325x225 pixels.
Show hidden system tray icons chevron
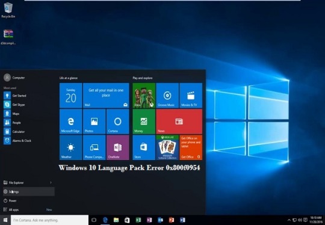[289, 220]
